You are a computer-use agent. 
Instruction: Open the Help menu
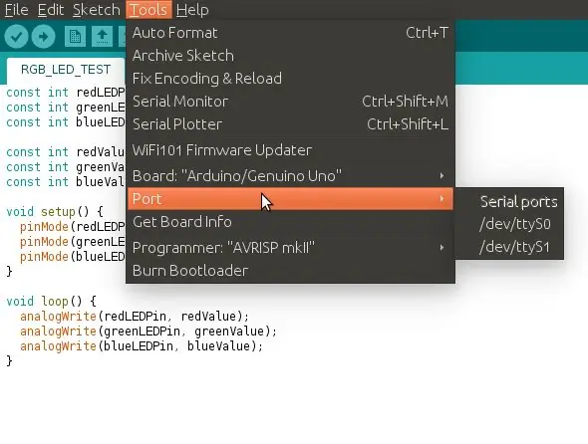[192, 10]
